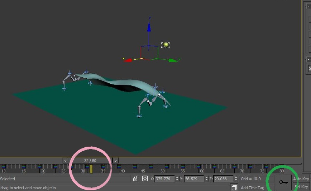Screen dimensions: 311x191
Task: Click the Y coordinate field showing 56.529
Action: [194, 178]
